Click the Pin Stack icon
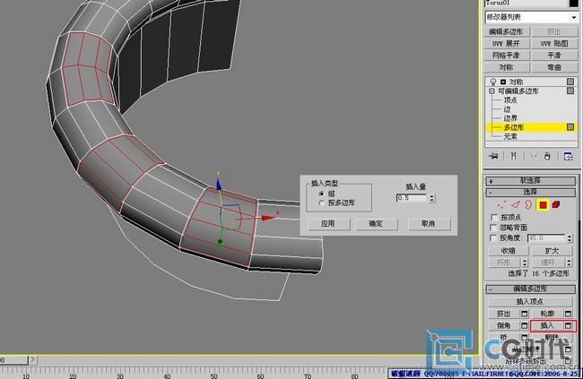The image size is (583, 379). [493, 156]
